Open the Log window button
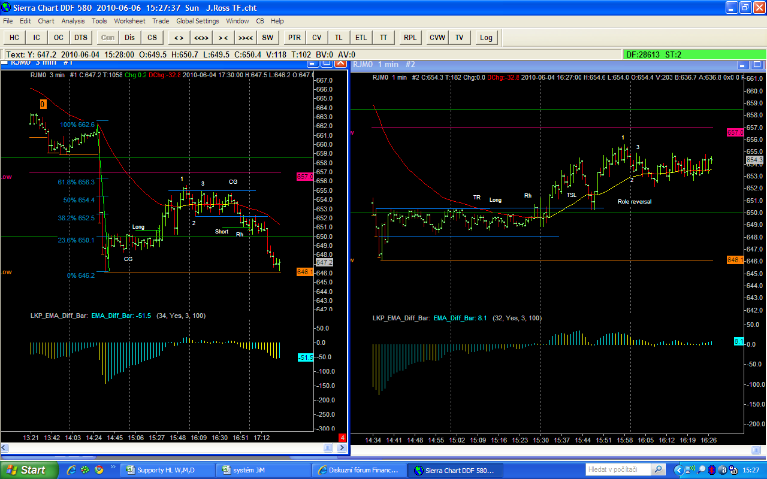This screenshot has height=479, width=767. (x=486, y=37)
